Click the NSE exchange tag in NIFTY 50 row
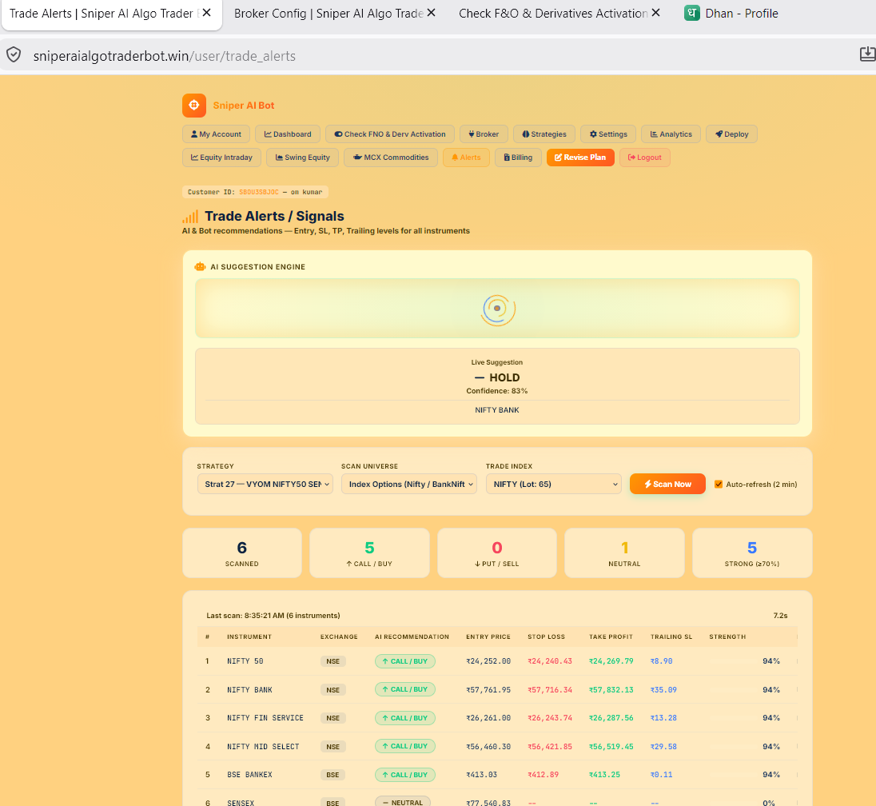 (333, 661)
